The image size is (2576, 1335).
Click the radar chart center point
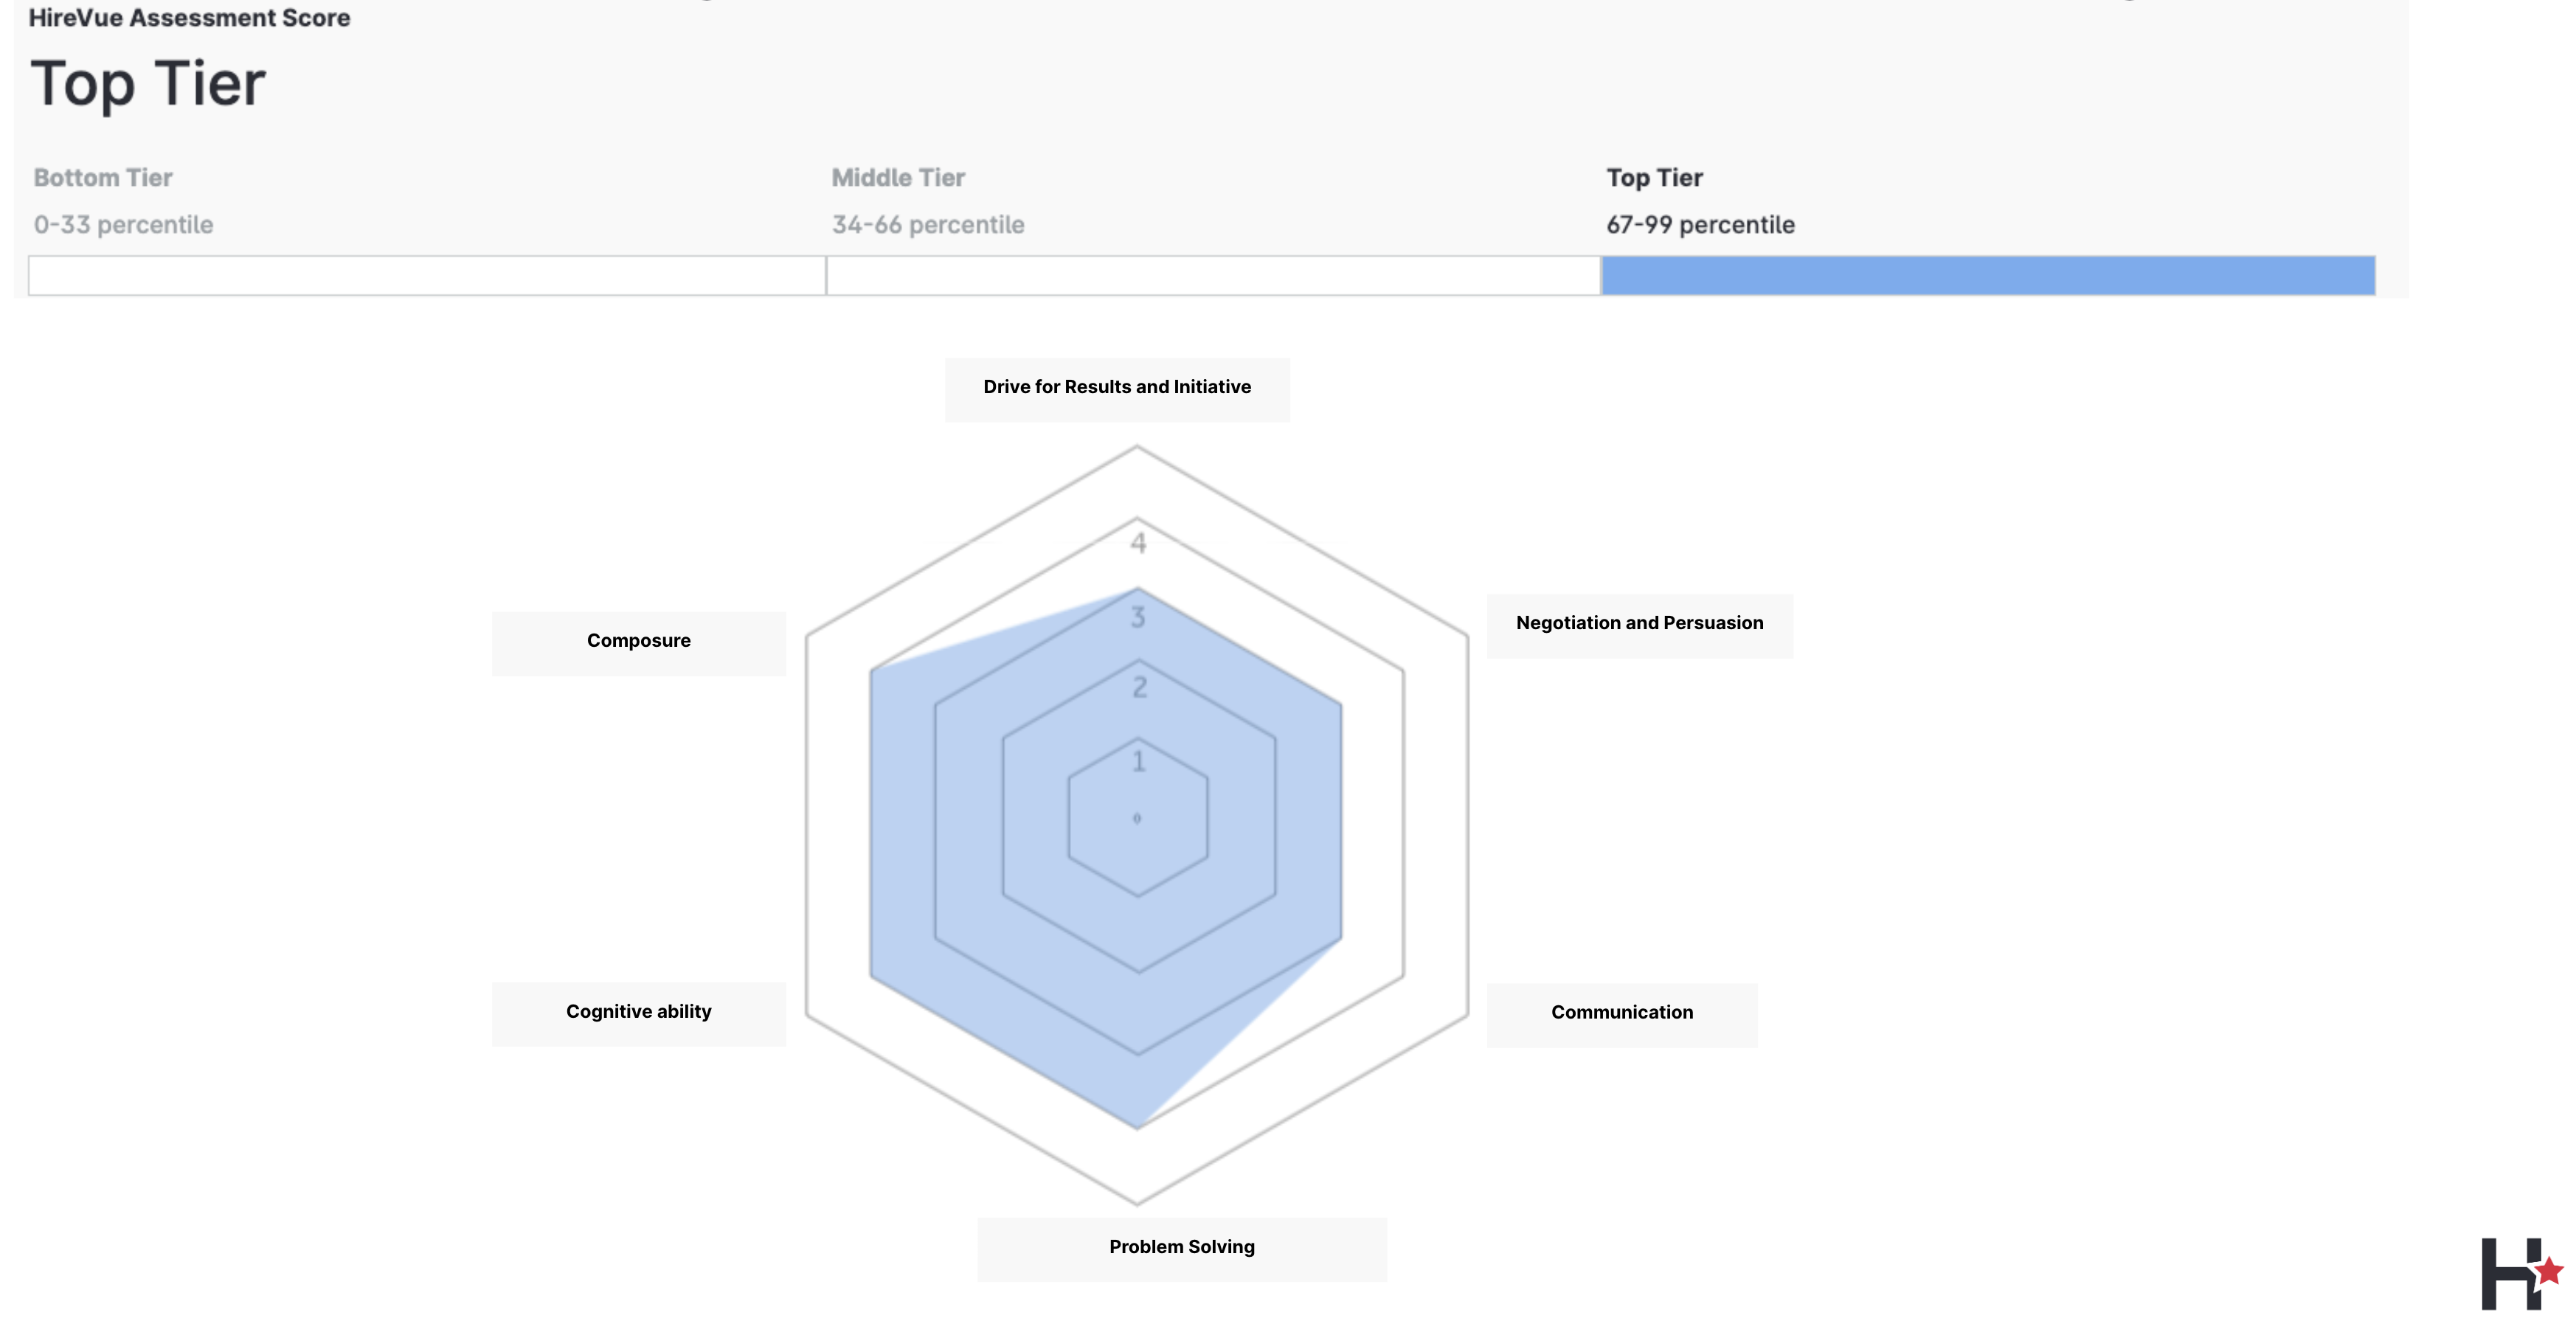coord(1137,818)
